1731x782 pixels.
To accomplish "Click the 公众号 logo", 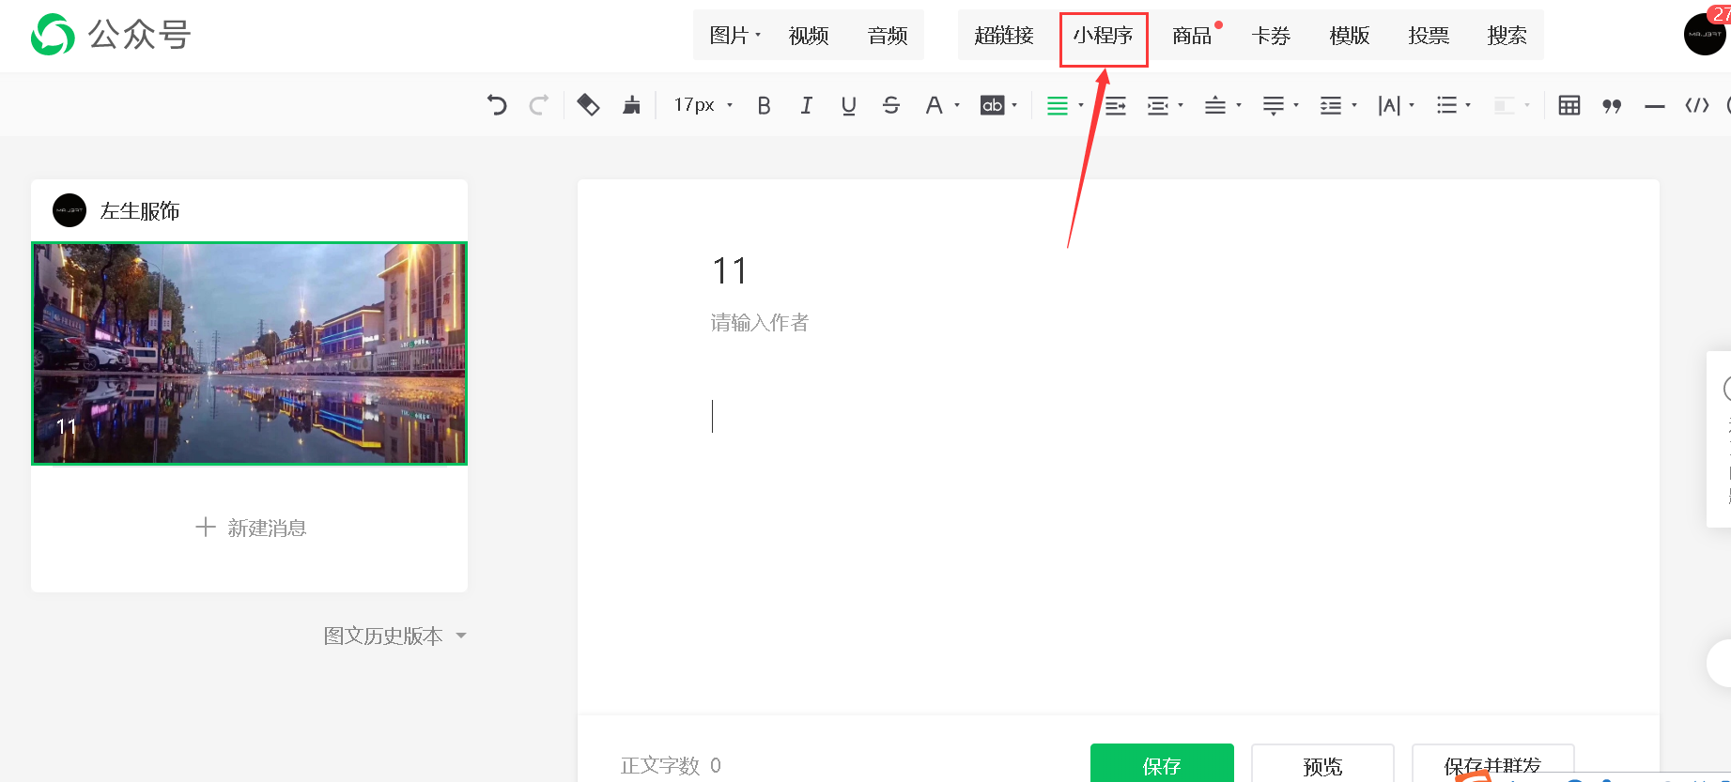I will (x=111, y=35).
